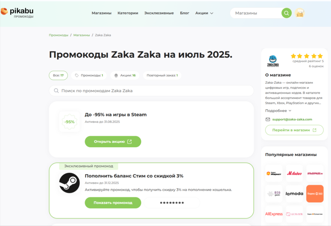Click Промокоды breadcrumb link

pos(59,35)
